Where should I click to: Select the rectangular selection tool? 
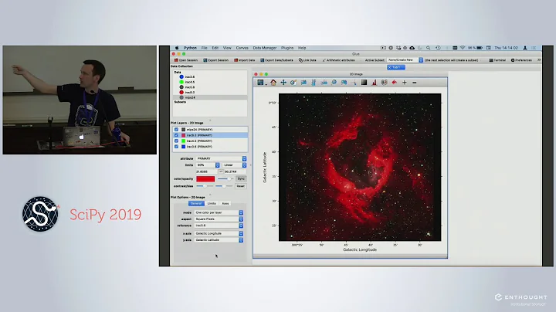[x=303, y=83]
